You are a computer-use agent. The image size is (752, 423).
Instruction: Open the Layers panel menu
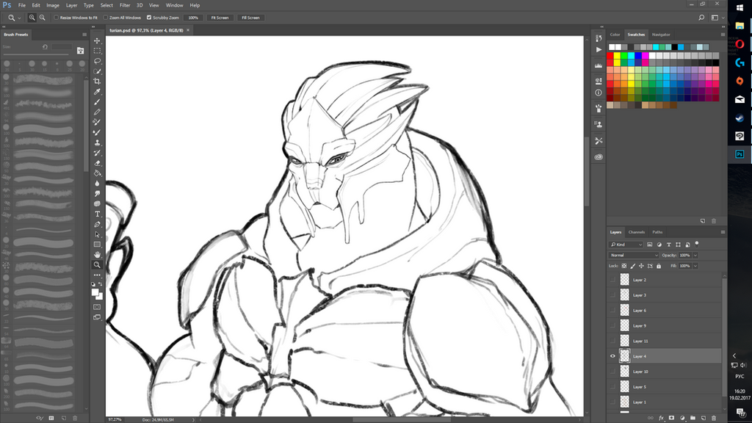click(723, 232)
